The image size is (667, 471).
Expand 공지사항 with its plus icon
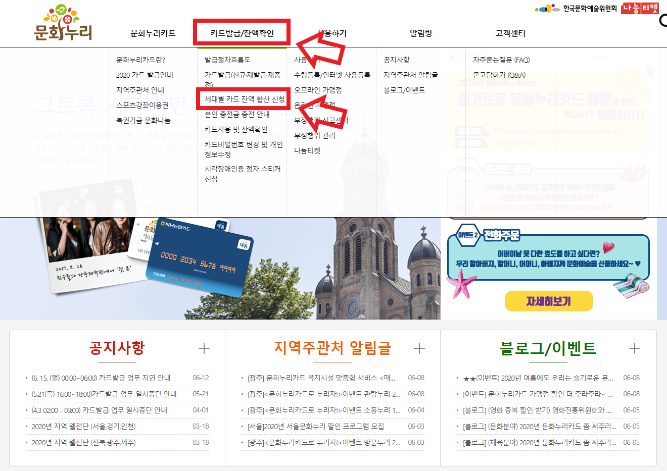click(x=204, y=348)
